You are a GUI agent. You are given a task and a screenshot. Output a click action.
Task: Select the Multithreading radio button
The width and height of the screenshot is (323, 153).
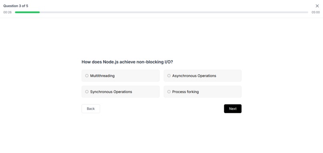tap(87, 76)
